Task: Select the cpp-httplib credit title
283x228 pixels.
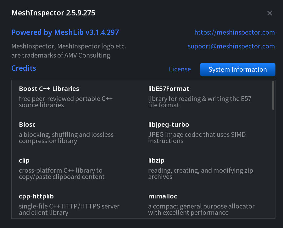Action: (36, 196)
